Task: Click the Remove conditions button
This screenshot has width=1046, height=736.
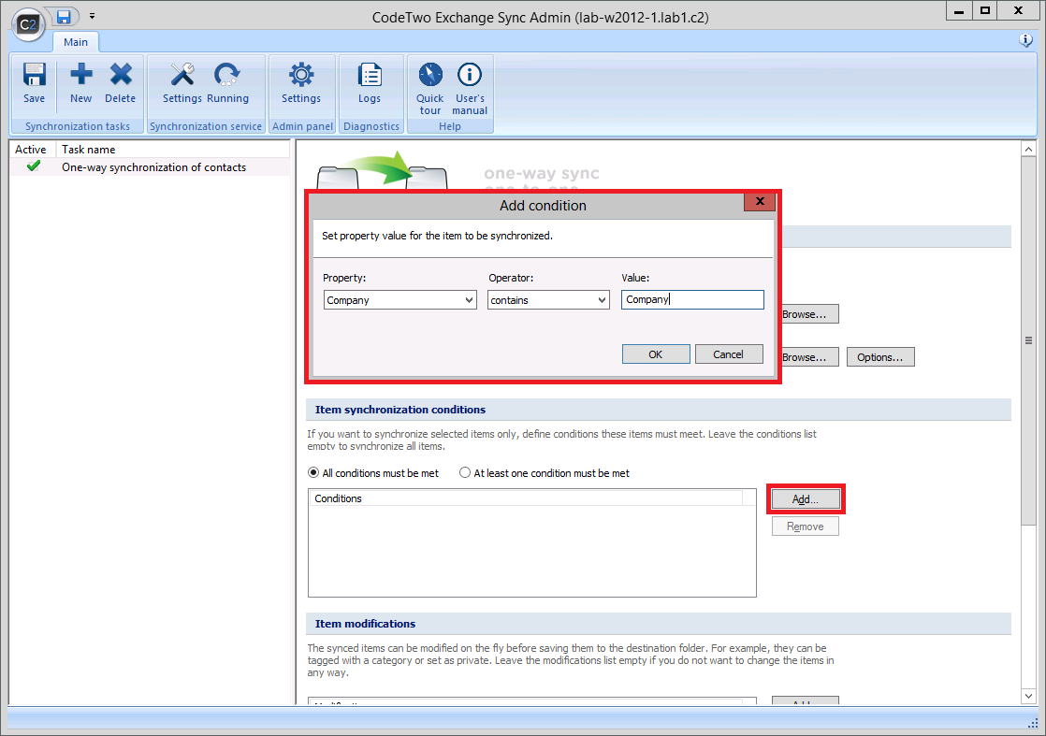Action: point(806,526)
